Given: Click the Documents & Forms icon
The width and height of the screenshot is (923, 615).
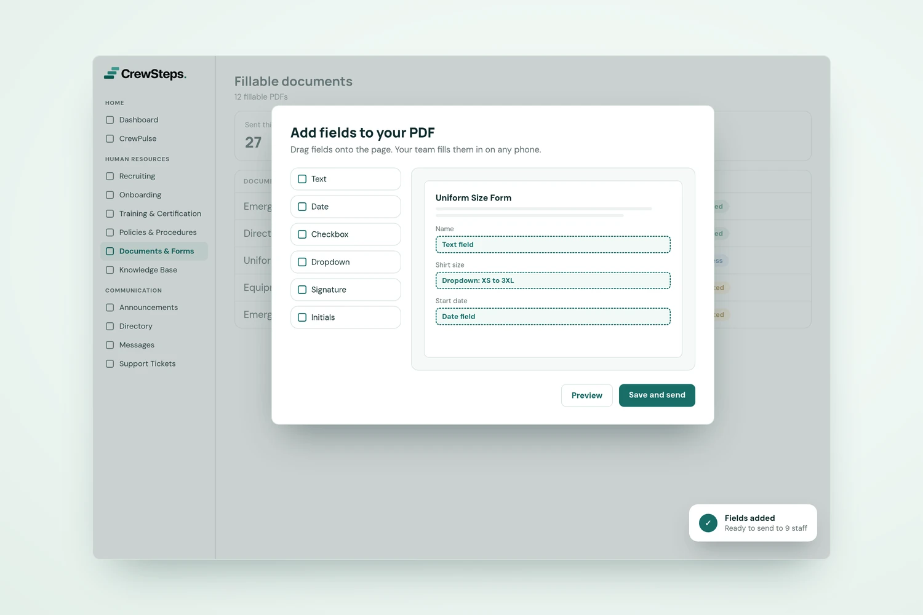Looking at the screenshot, I should (x=110, y=251).
